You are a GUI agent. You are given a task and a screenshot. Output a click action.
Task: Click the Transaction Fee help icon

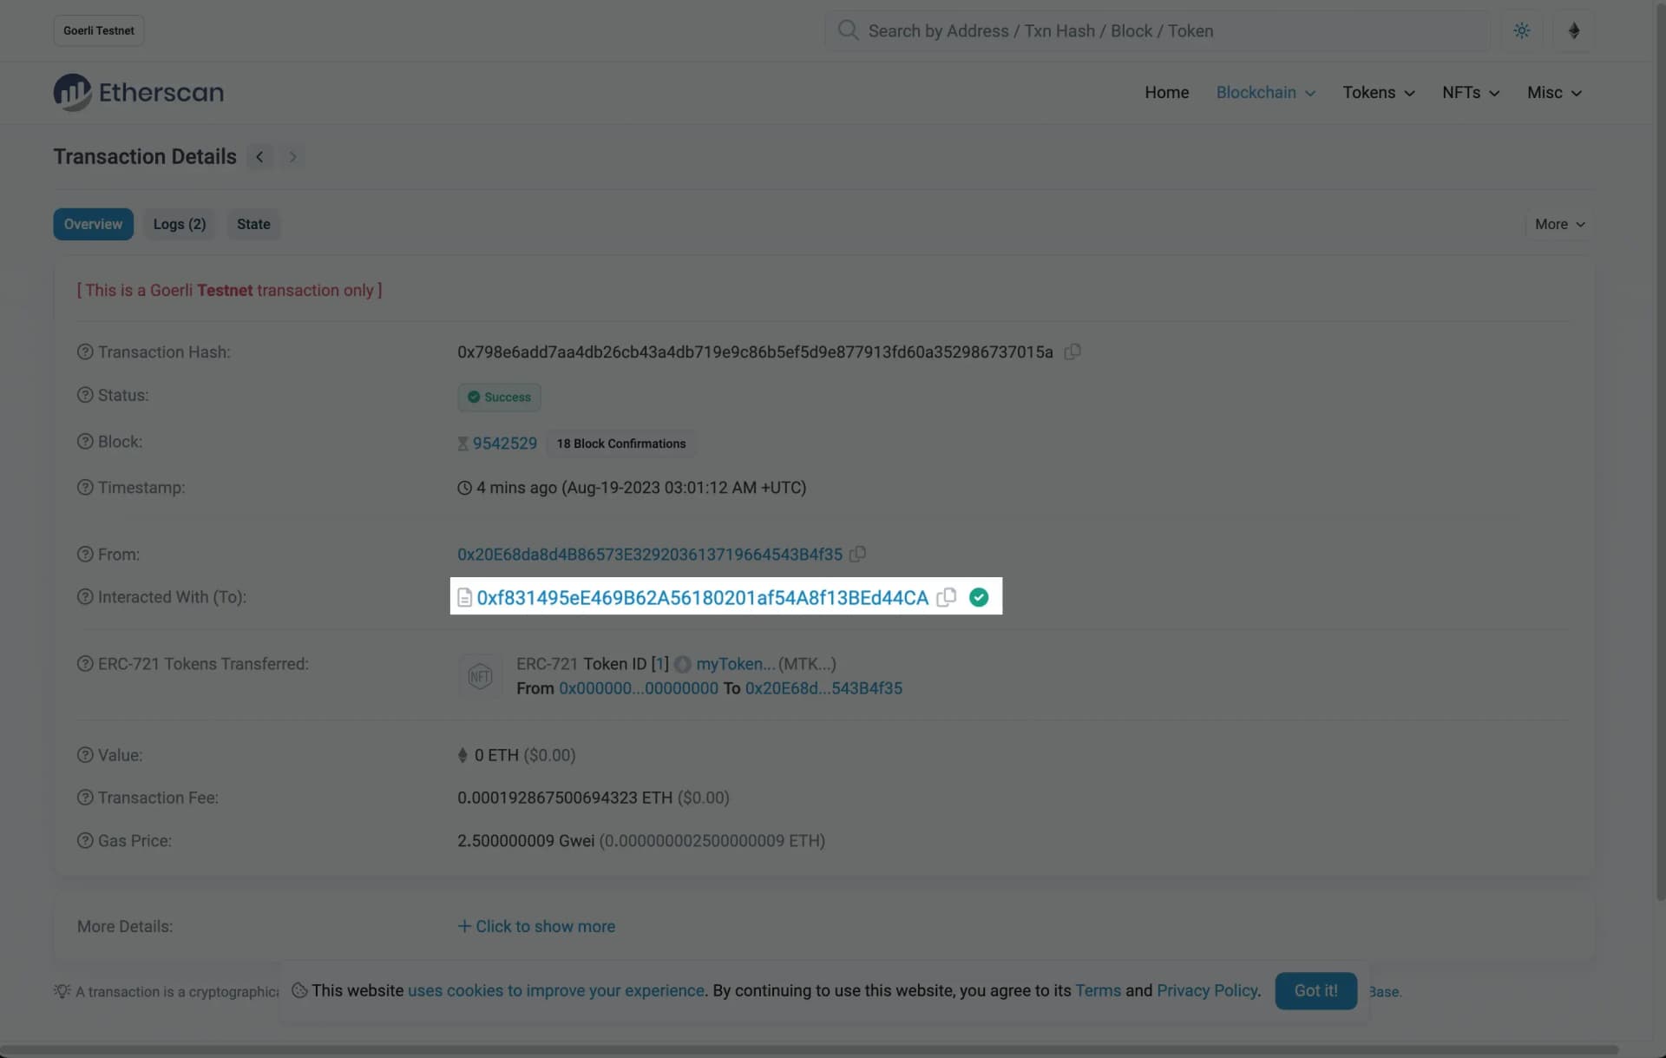click(85, 798)
